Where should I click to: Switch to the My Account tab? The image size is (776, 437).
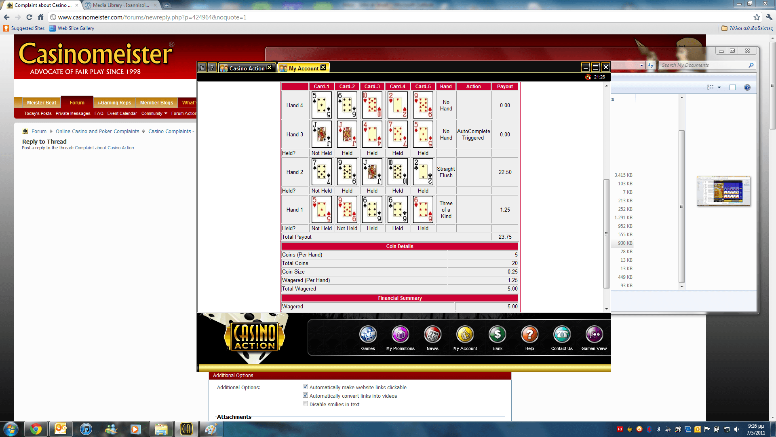[304, 68]
